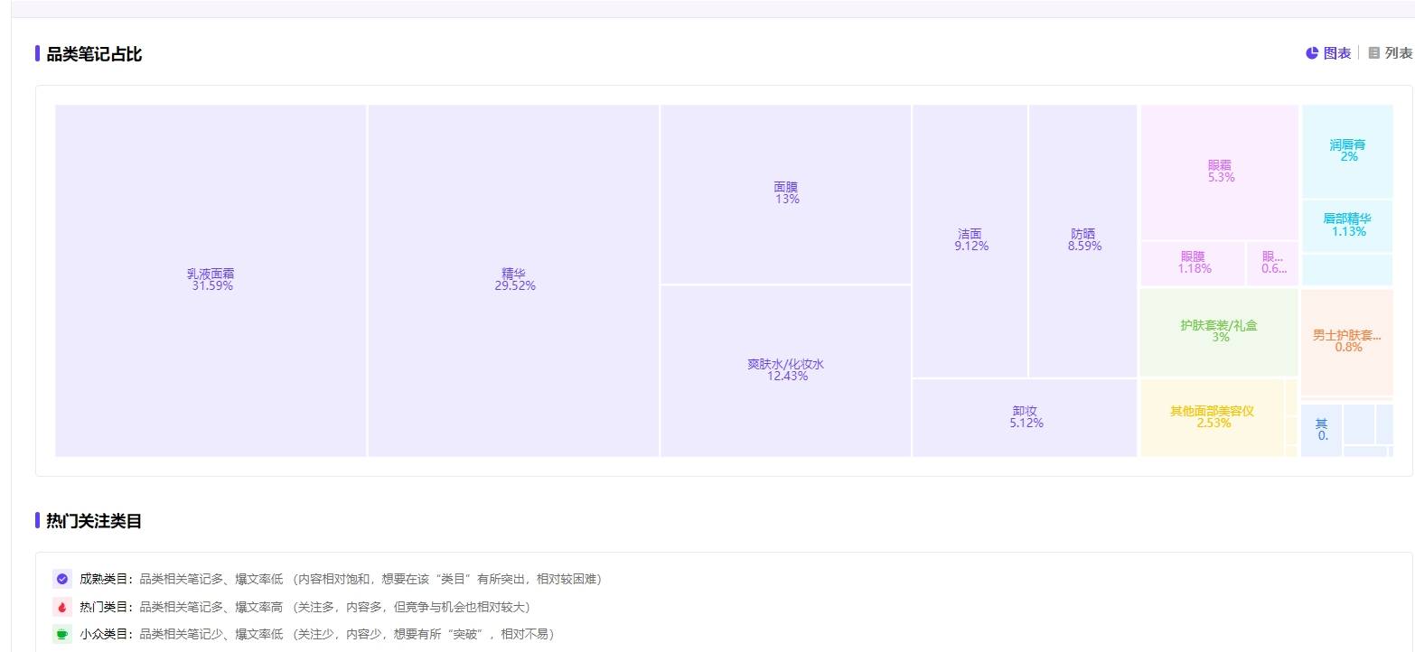1415x652 pixels.
Task: Select the 面膜 13% treemap block
Action: click(786, 194)
